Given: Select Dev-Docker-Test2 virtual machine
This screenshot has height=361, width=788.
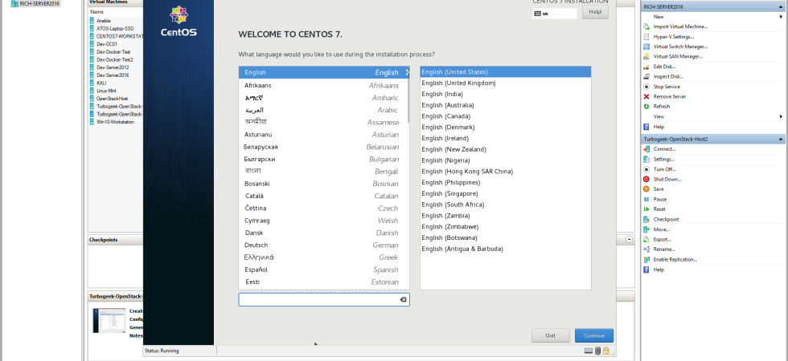Looking at the screenshot, I should coord(114,59).
